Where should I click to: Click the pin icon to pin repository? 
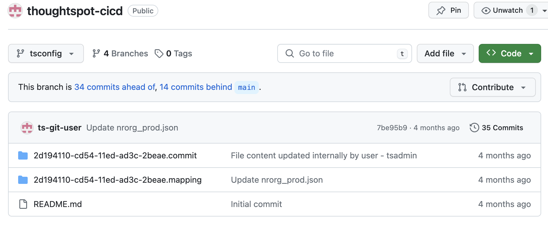[x=441, y=11]
